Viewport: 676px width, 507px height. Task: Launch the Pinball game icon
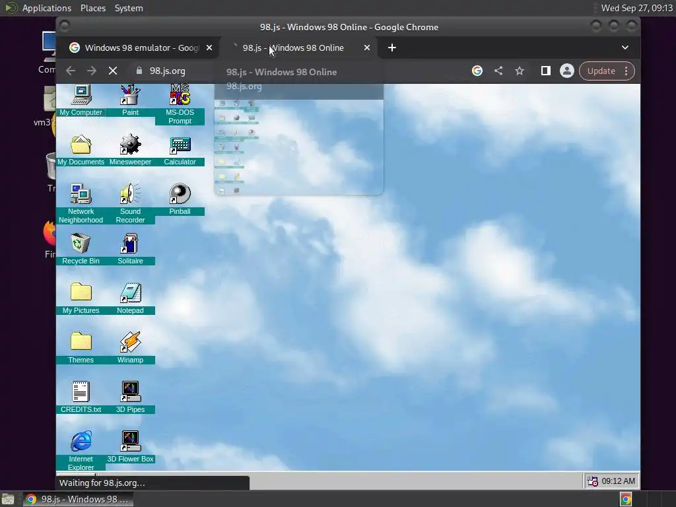tap(180, 199)
